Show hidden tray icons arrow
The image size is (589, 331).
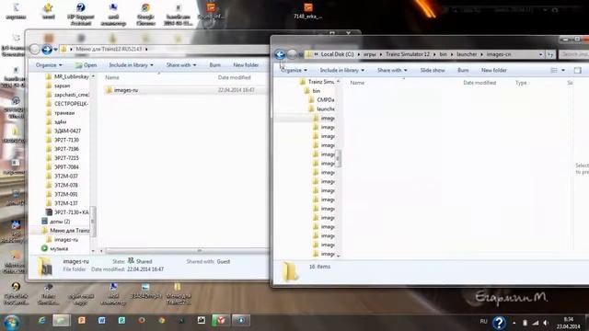pos(514,323)
